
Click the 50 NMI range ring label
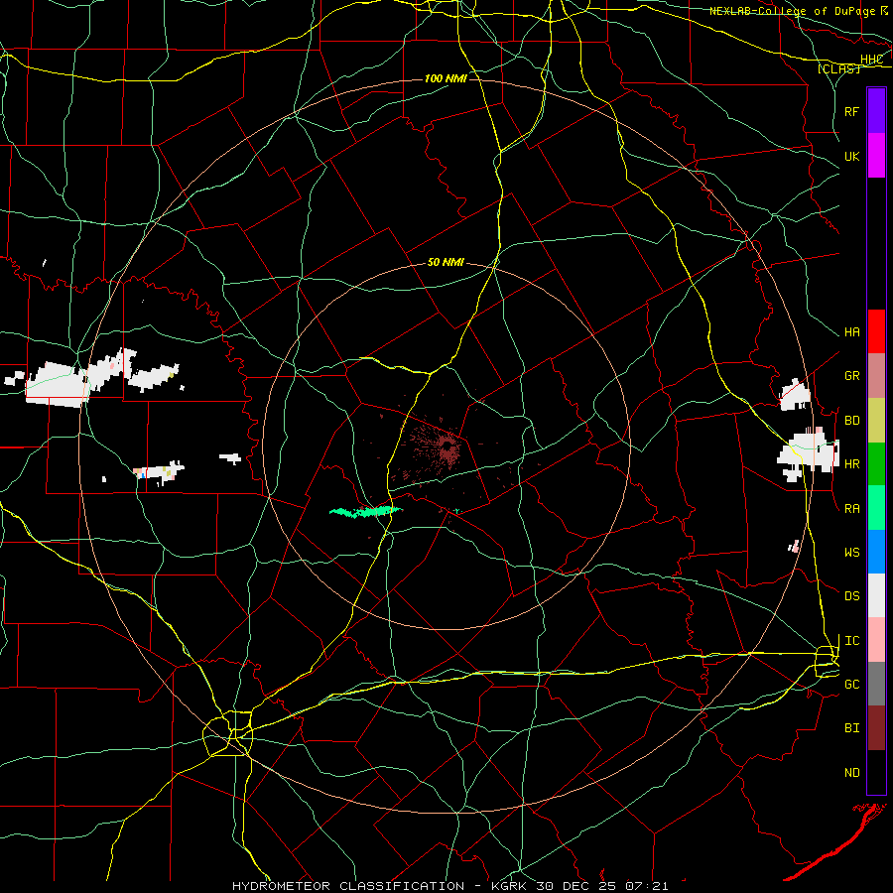446,263
